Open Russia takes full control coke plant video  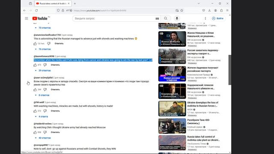(172, 143)
